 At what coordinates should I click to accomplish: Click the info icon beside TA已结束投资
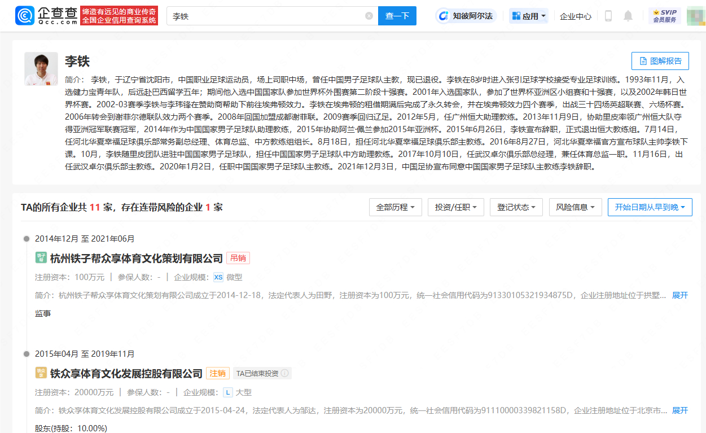click(285, 373)
